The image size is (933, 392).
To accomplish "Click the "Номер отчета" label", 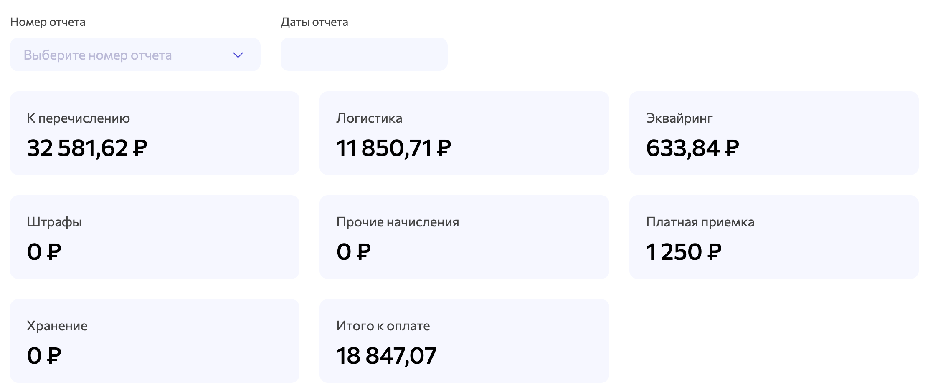I will pyautogui.click(x=47, y=23).
